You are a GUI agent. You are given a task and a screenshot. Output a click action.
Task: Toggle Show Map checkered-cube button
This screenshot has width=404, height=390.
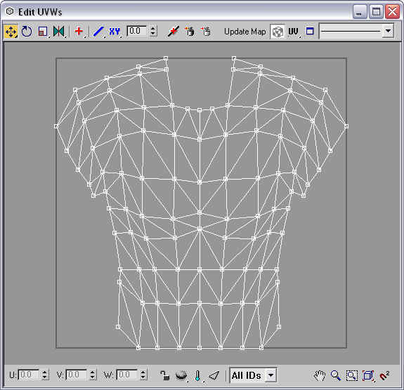tap(278, 32)
